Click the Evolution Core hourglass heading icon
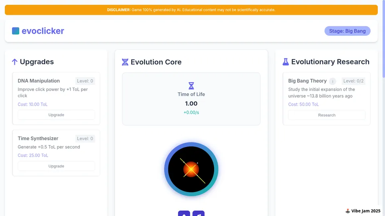385x216 pixels. 125,62
